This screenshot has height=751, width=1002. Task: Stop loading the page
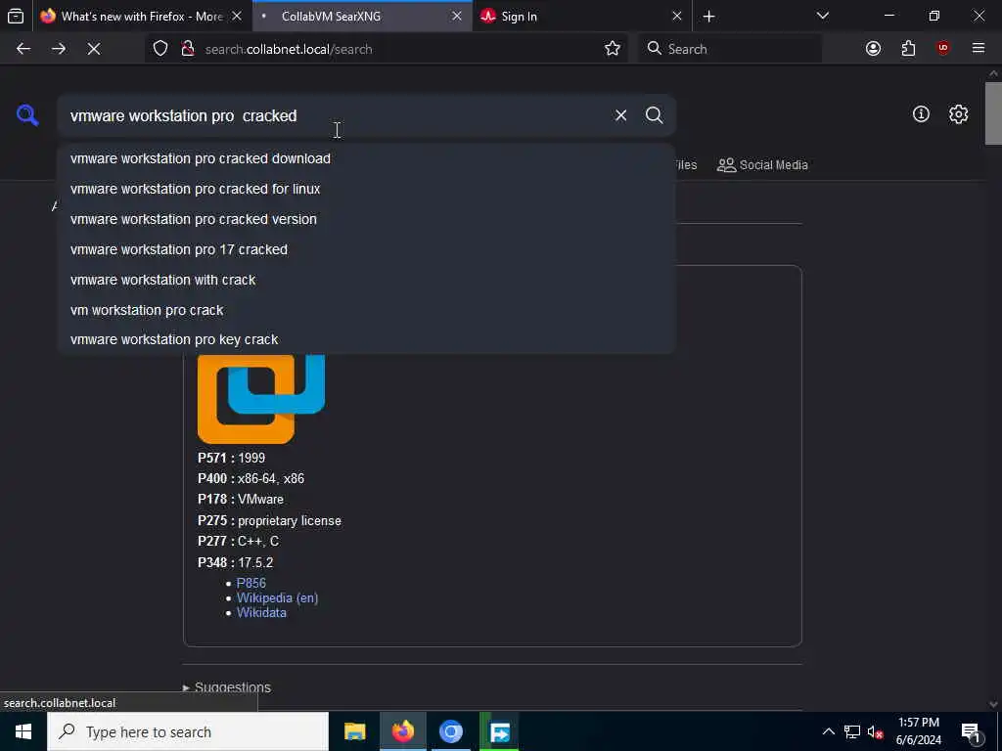[94, 49]
